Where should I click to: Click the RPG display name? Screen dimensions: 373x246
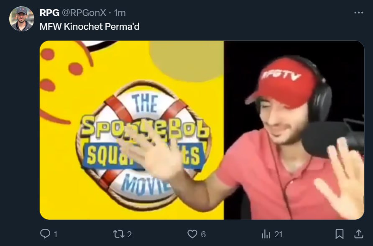pos(49,13)
